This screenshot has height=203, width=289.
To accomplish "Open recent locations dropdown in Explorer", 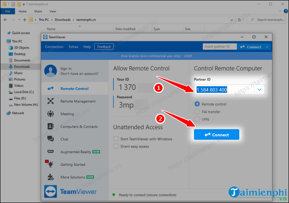I will click(x=19, y=20).
